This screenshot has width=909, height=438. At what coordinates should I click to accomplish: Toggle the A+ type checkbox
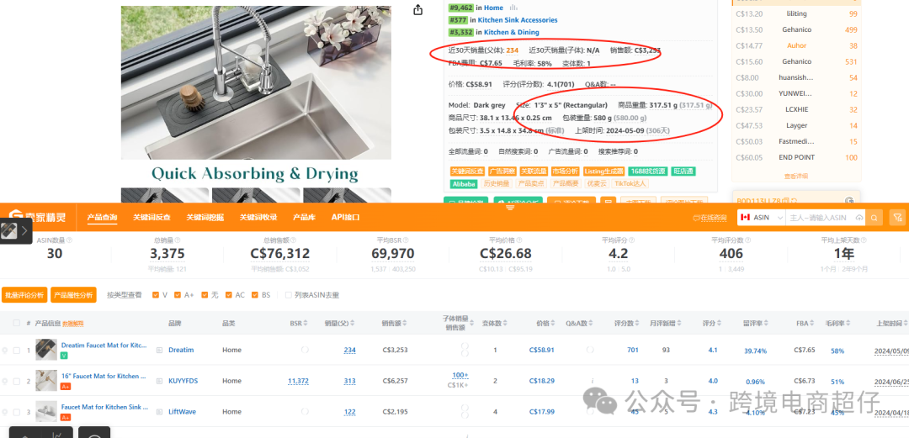point(178,295)
